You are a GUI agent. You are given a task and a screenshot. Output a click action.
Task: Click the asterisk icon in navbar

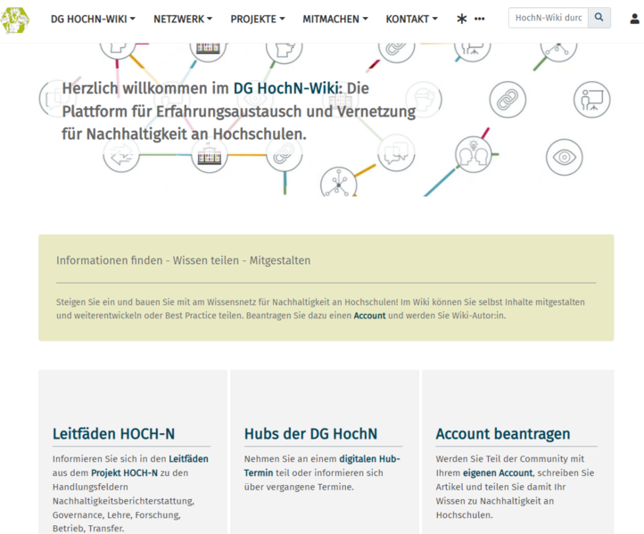(x=462, y=19)
